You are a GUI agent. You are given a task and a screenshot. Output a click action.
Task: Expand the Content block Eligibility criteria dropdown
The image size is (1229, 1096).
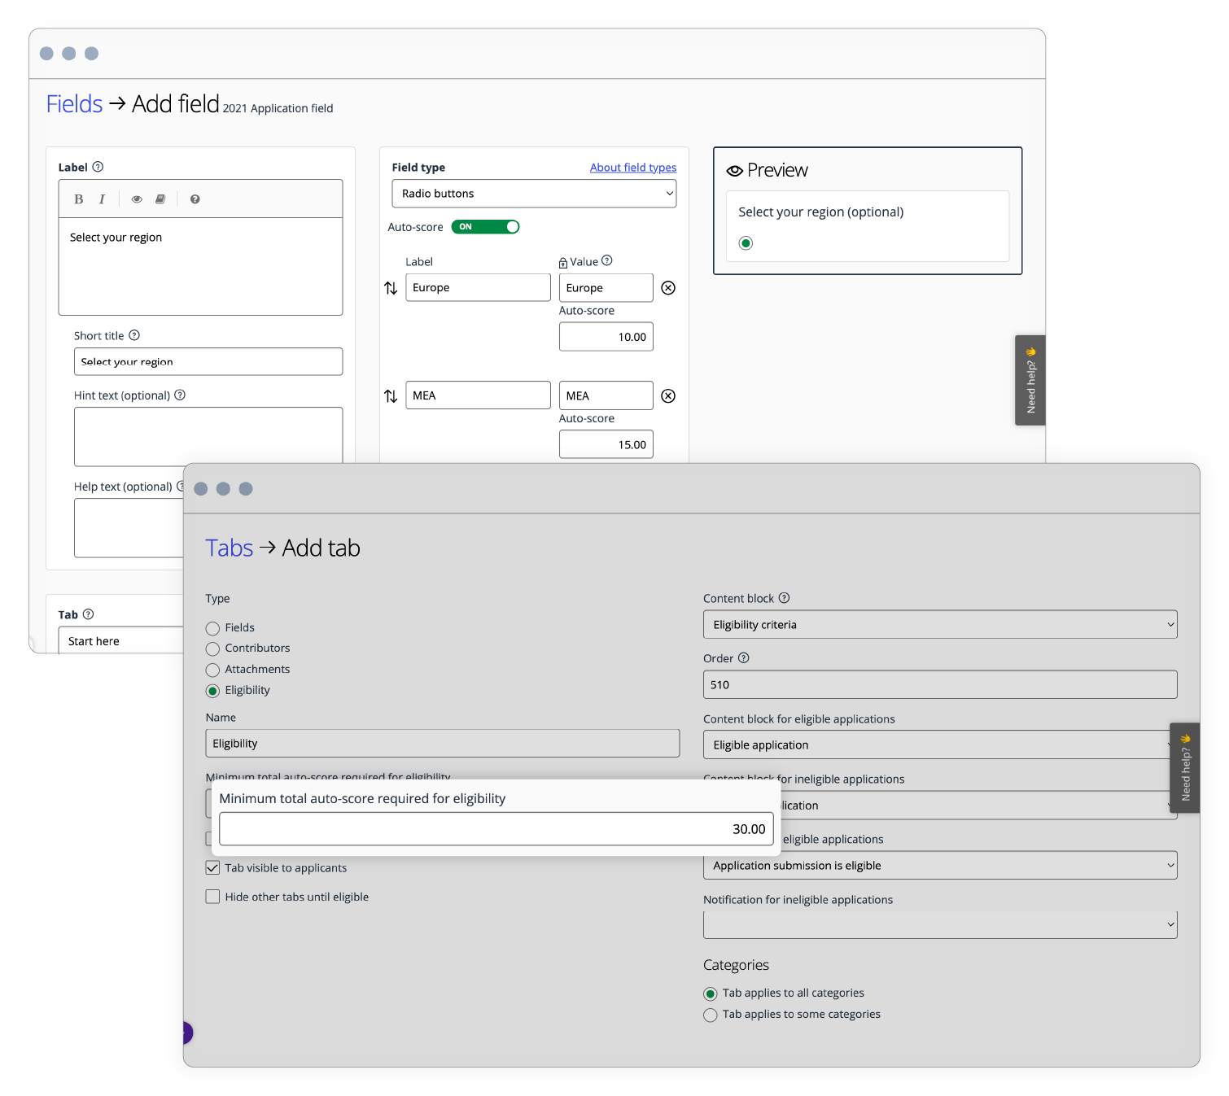point(939,625)
